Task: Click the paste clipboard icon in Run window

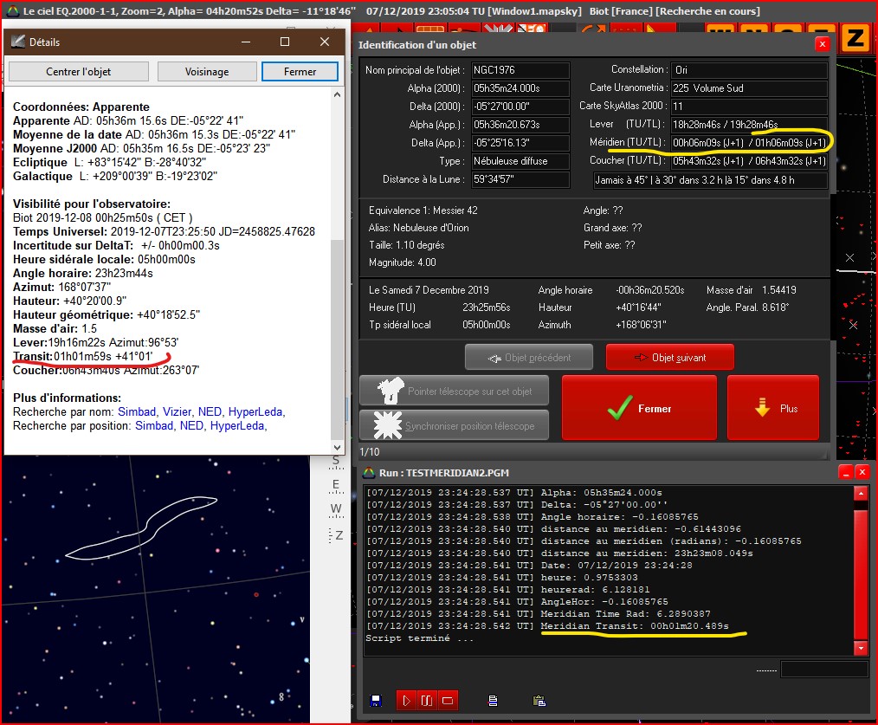Action: pyautogui.click(x=539, y=700)
